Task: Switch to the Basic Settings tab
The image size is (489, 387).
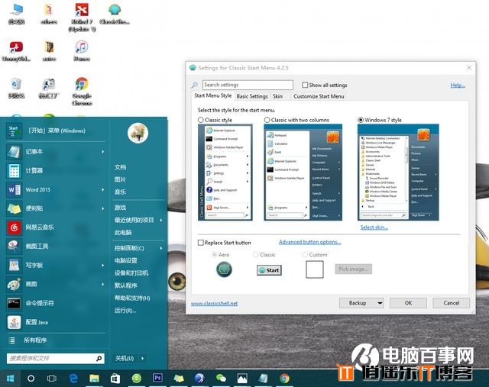Action: tap(252, 96)
